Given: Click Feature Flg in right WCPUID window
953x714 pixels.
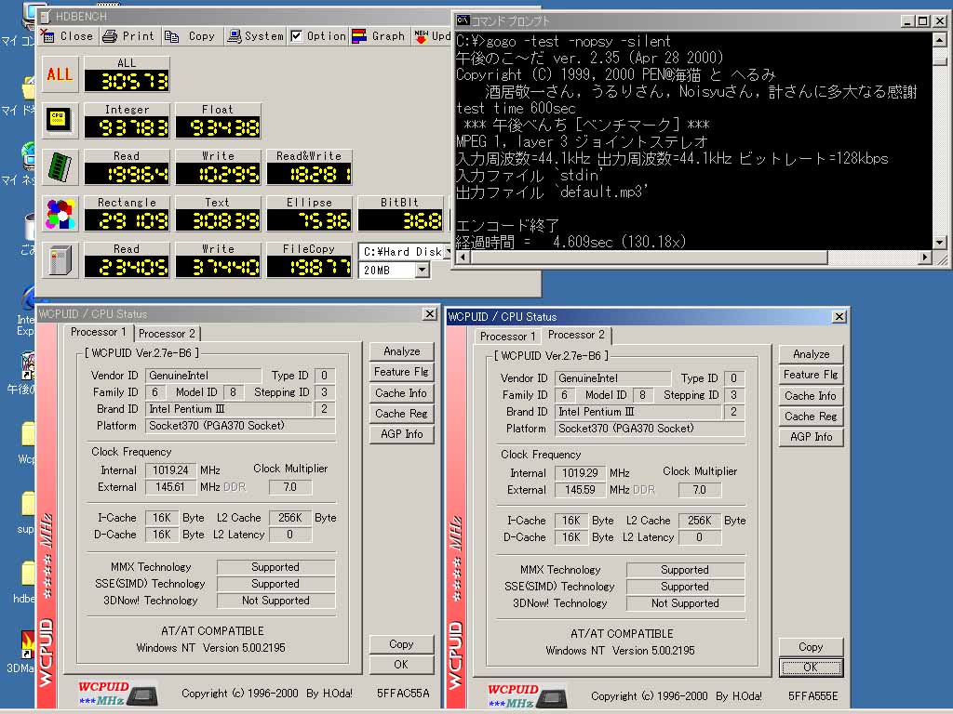Looking at the screenshot, I should point(812,375).
